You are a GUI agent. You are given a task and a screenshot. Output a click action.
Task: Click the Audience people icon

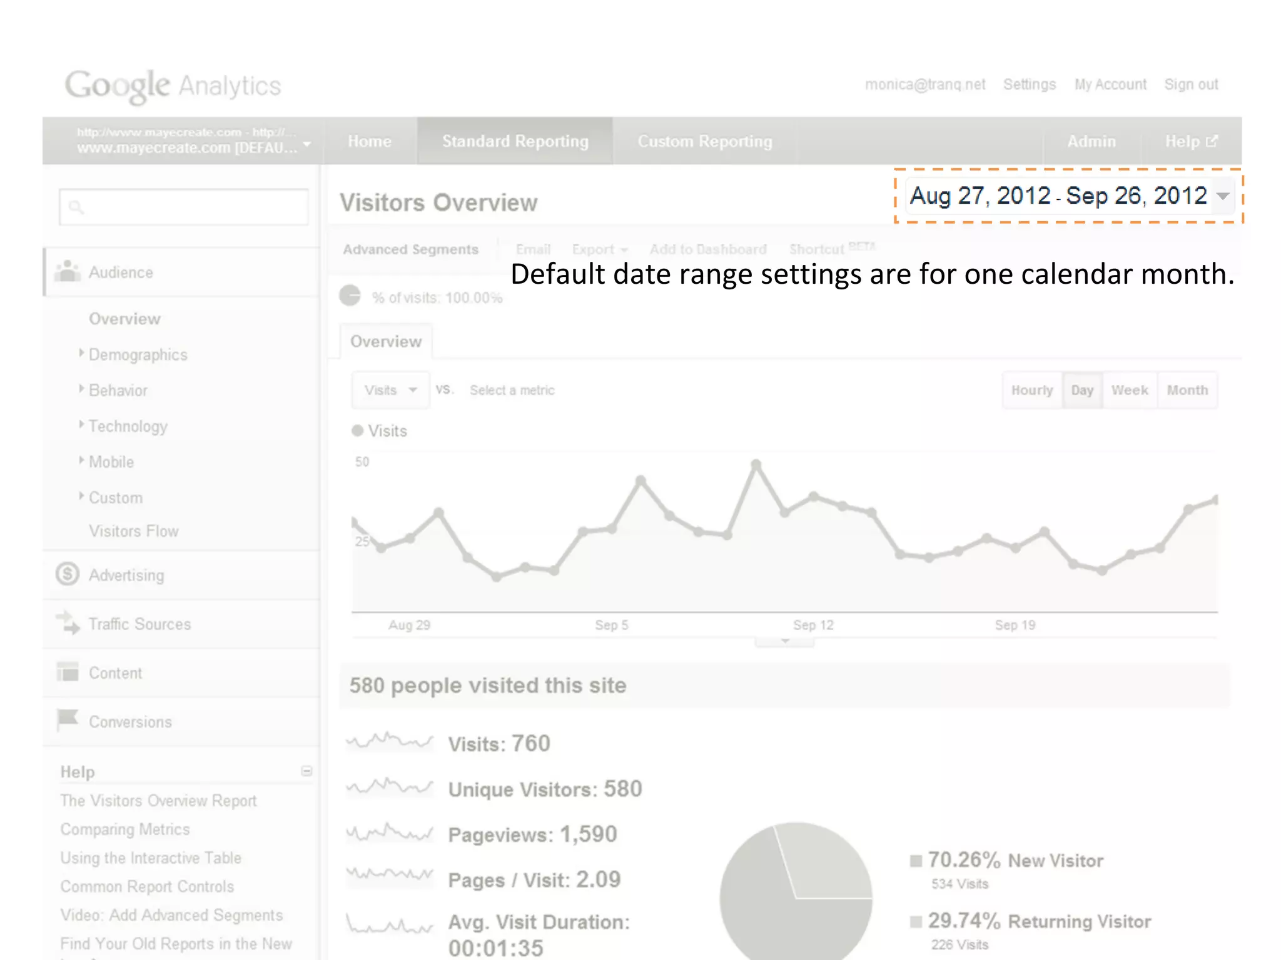[67, 271]
